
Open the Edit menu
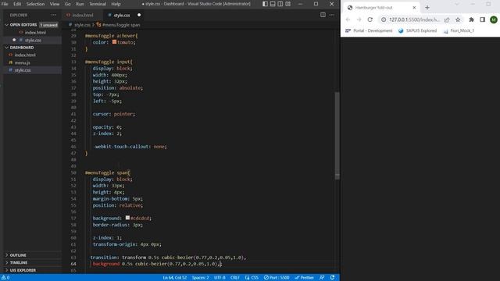click(17, 4)
